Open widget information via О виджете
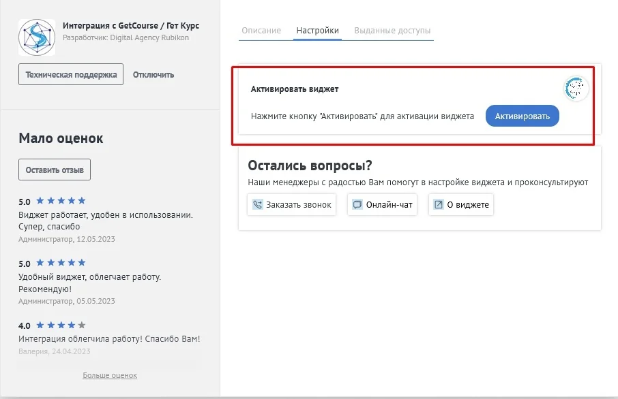This screenshot has height=399, width=618. click(x=460, y=204)
